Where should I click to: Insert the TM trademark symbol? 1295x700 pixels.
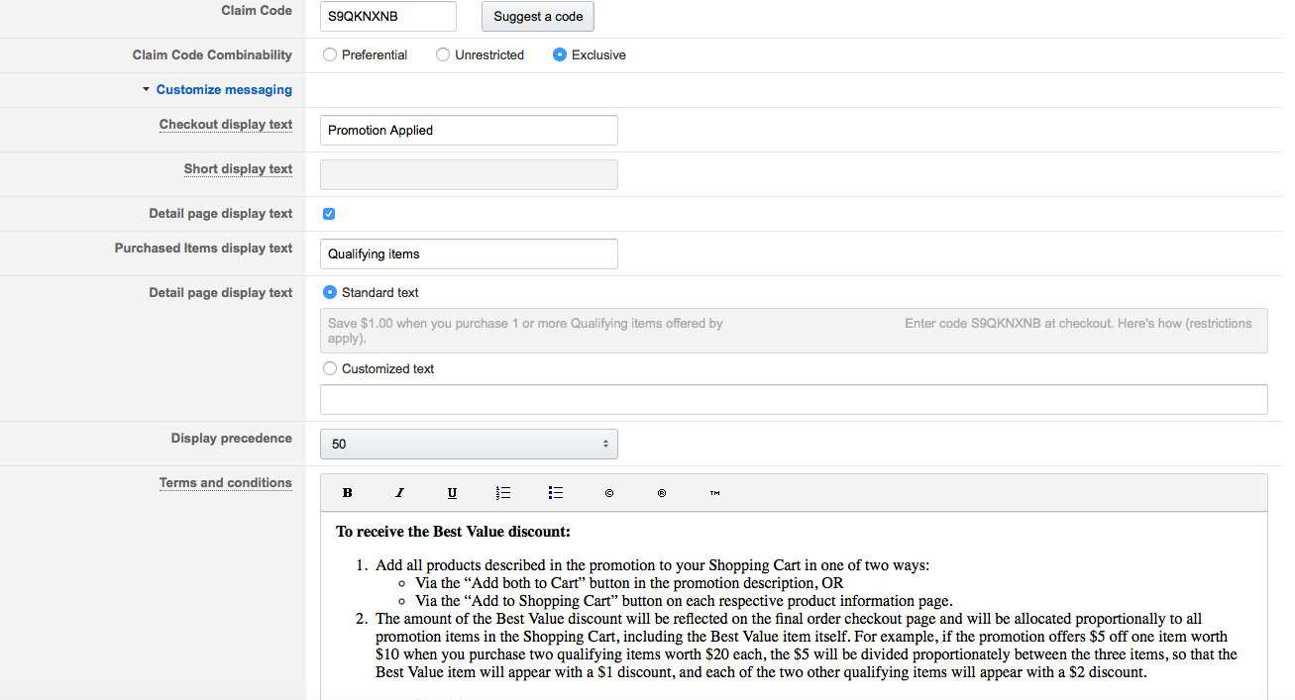[714, 493]
